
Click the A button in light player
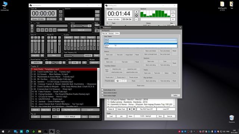(136, 12)
